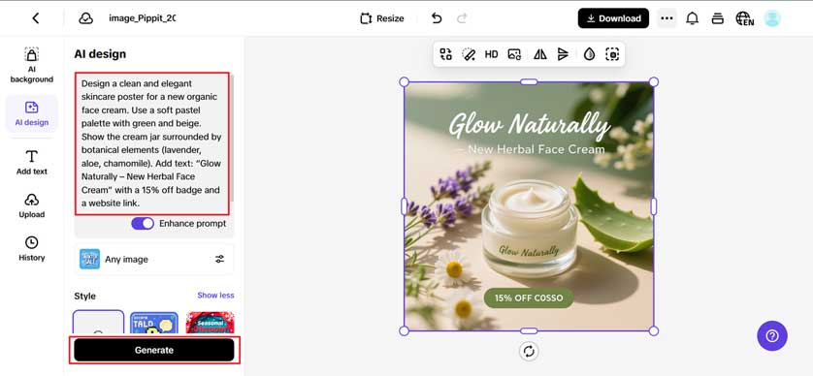Open the Add text tool

point(32,163)
